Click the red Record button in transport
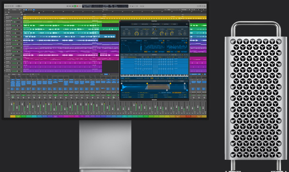The height and width of the screenshot is (172, 289). pos(78,6)
